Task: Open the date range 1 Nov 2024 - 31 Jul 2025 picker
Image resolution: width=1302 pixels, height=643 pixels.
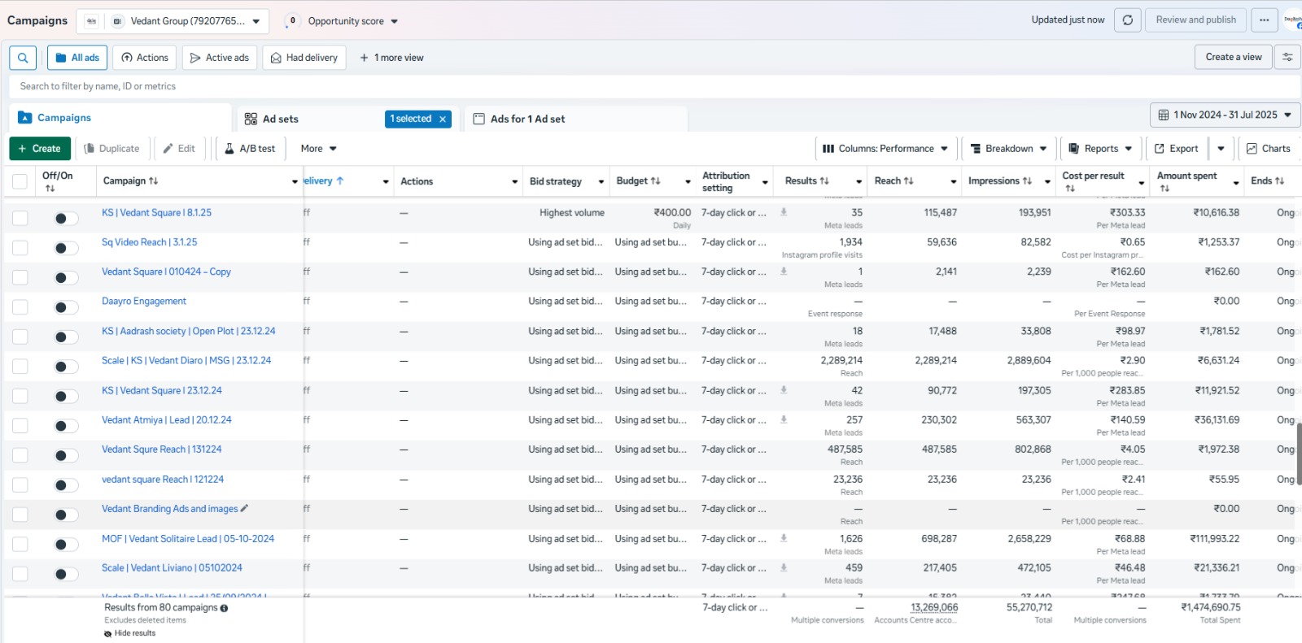Action: (1225, 115)
